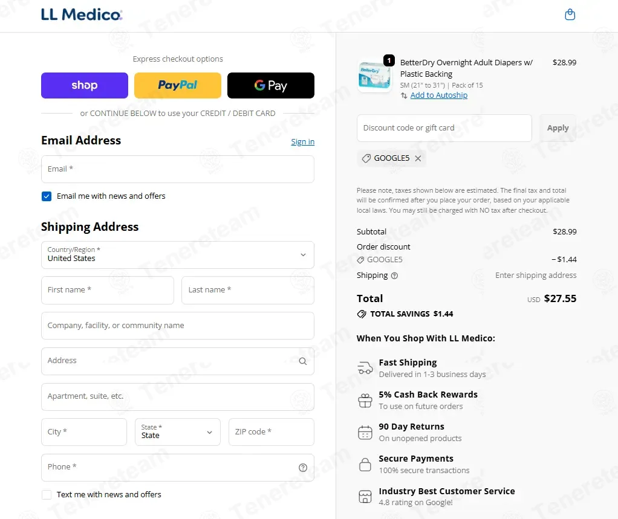Click the Subtotal value $28.99
The width and height of the screenshot is (618, 519).
(x=564, y=231)
